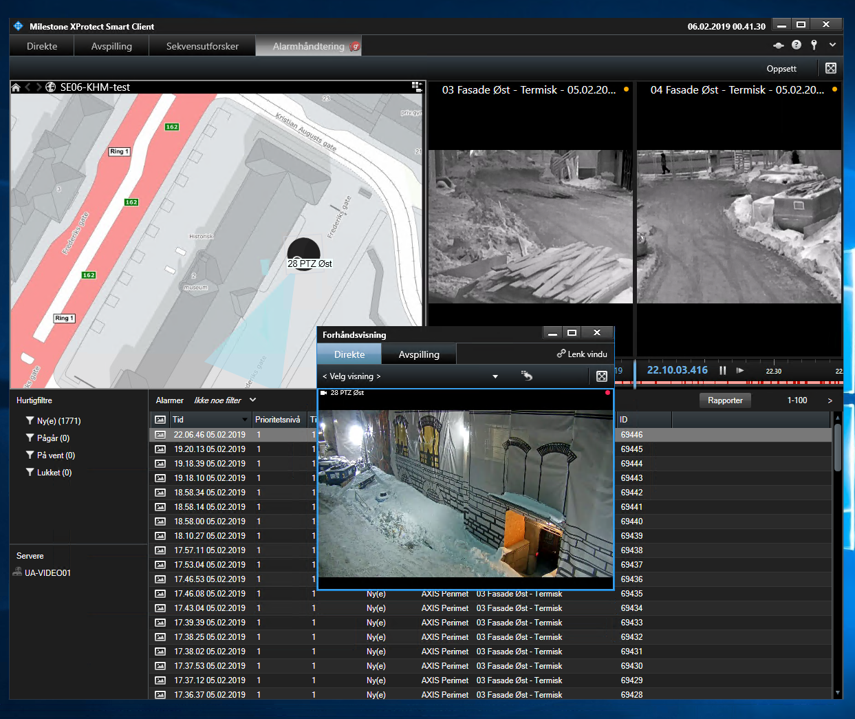Screen dimensions: 855x719
Task: Open the status indicator icon in top bar
Action: click(779, 45)
